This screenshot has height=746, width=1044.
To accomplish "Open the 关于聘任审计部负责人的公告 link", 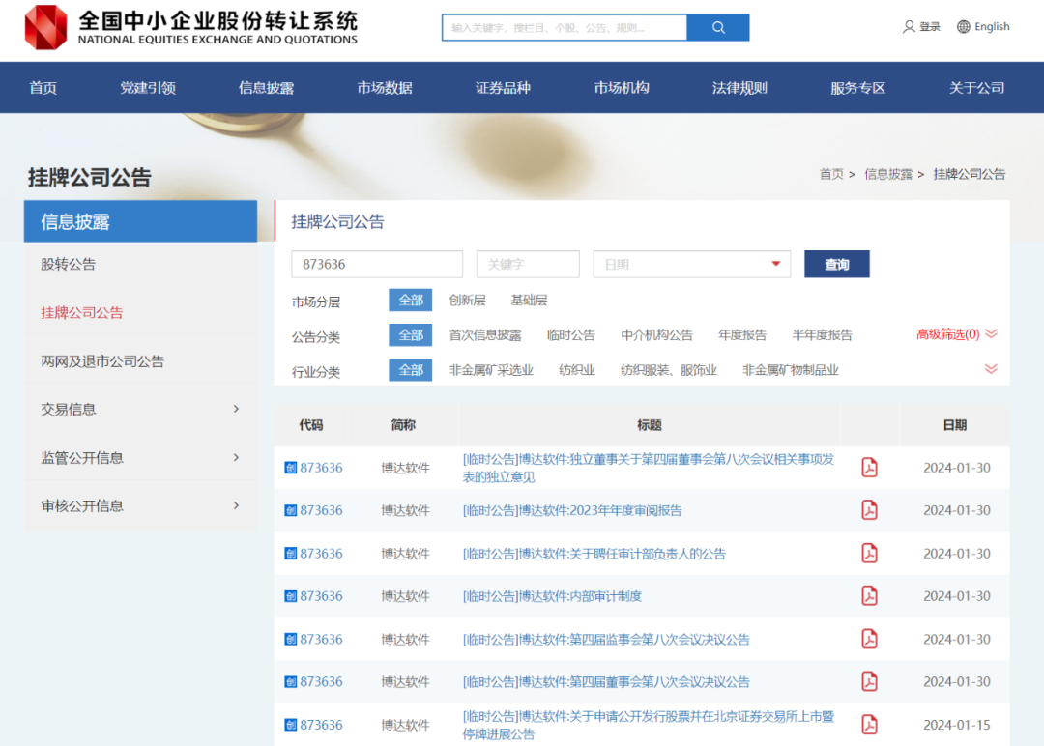I will tap(594, 554).
